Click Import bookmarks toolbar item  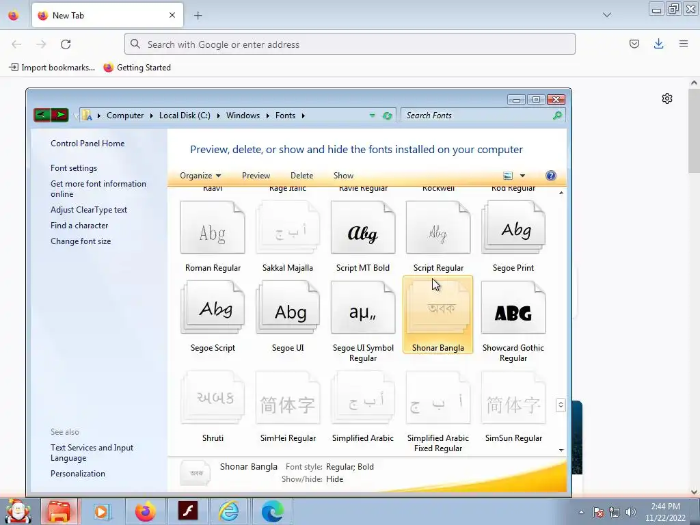click(52, 68)
